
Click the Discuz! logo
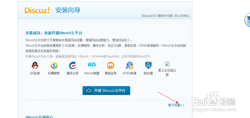[37, 10]
